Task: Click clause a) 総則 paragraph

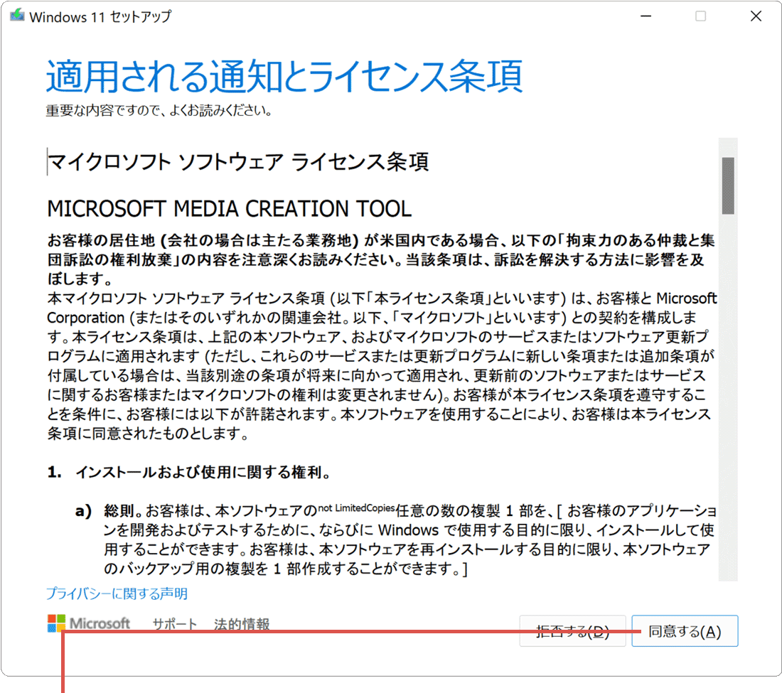Action: click(397, 539)
